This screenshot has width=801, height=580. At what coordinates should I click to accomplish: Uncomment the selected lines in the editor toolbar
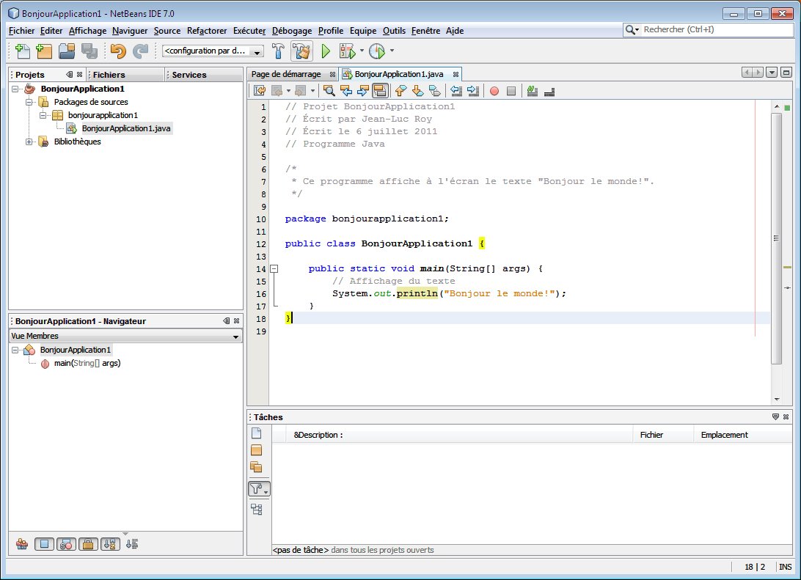[x=549, y=91]
